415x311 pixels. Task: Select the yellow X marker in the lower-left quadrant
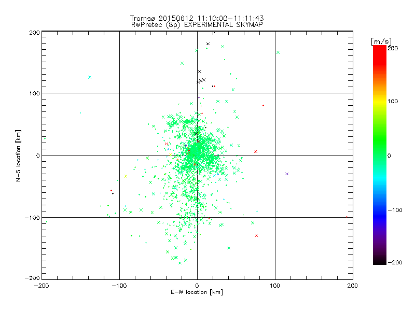point(126,176)
